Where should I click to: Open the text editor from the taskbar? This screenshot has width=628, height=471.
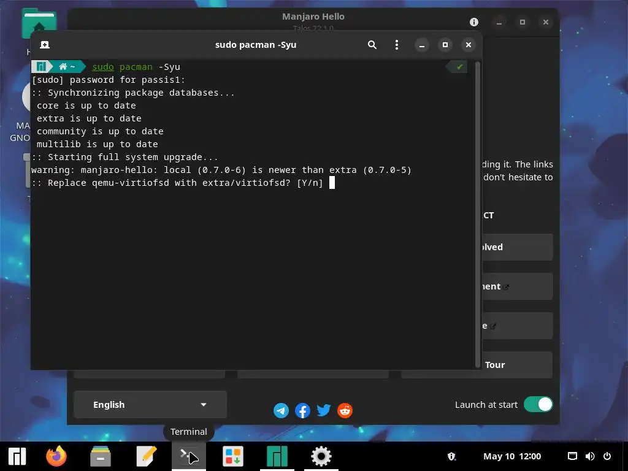146,456
